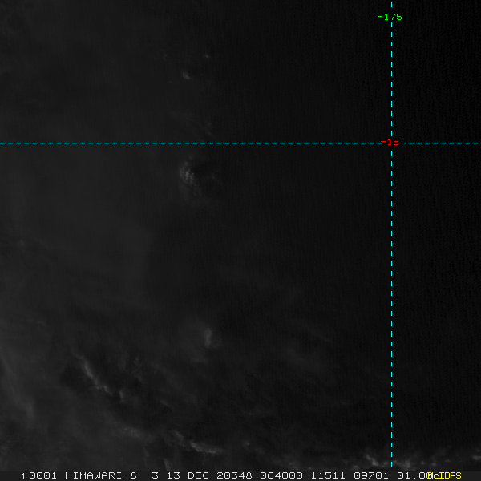The image size is (481, 481).
Task: Click the green -175 longitude label
Action: click(390, 17)
